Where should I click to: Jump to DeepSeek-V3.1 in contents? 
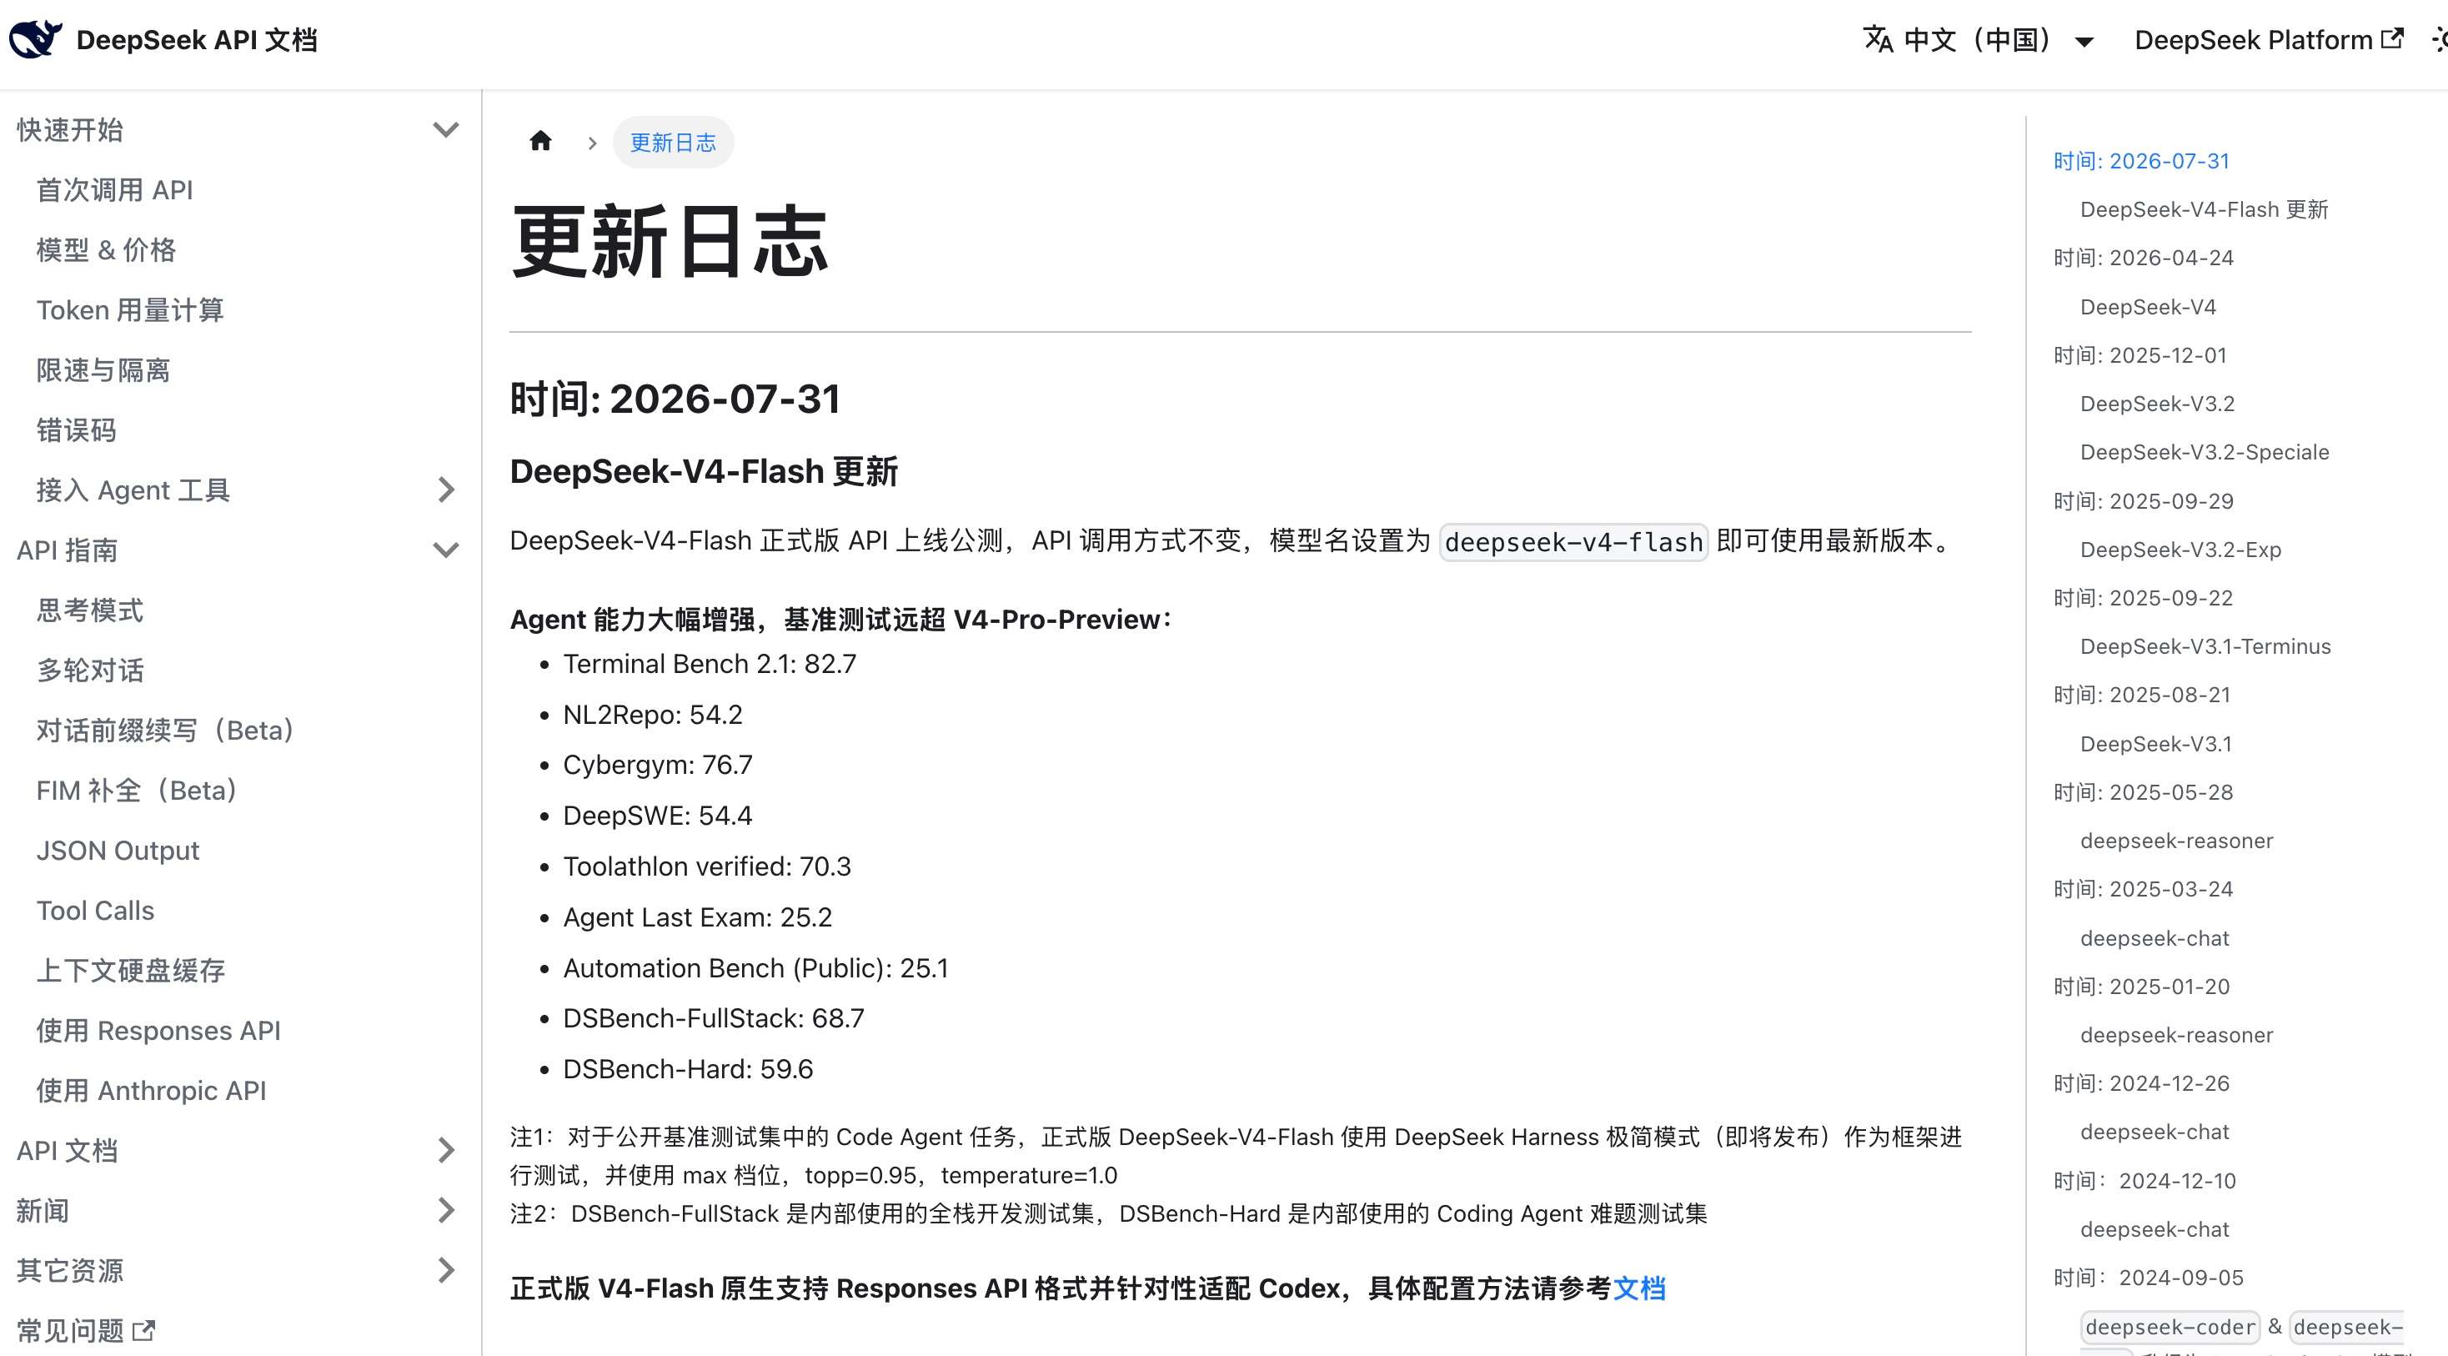click(2155, 744)
